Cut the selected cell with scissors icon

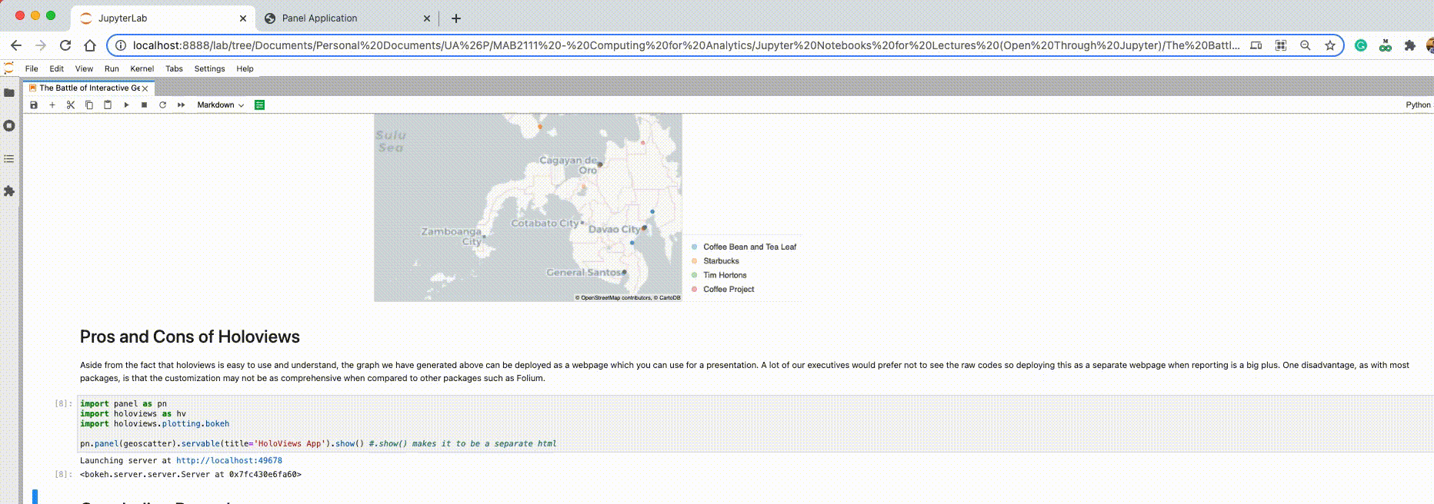(x=71, y=105)
